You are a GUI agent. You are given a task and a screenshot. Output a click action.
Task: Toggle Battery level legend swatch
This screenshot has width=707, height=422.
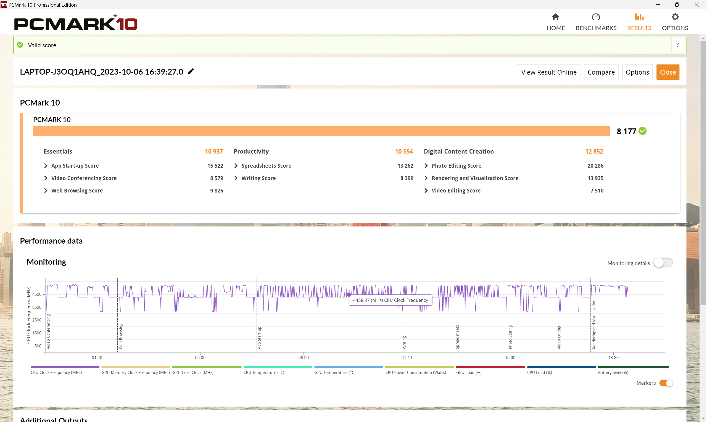pyautogui.click(x=633, y=367)
